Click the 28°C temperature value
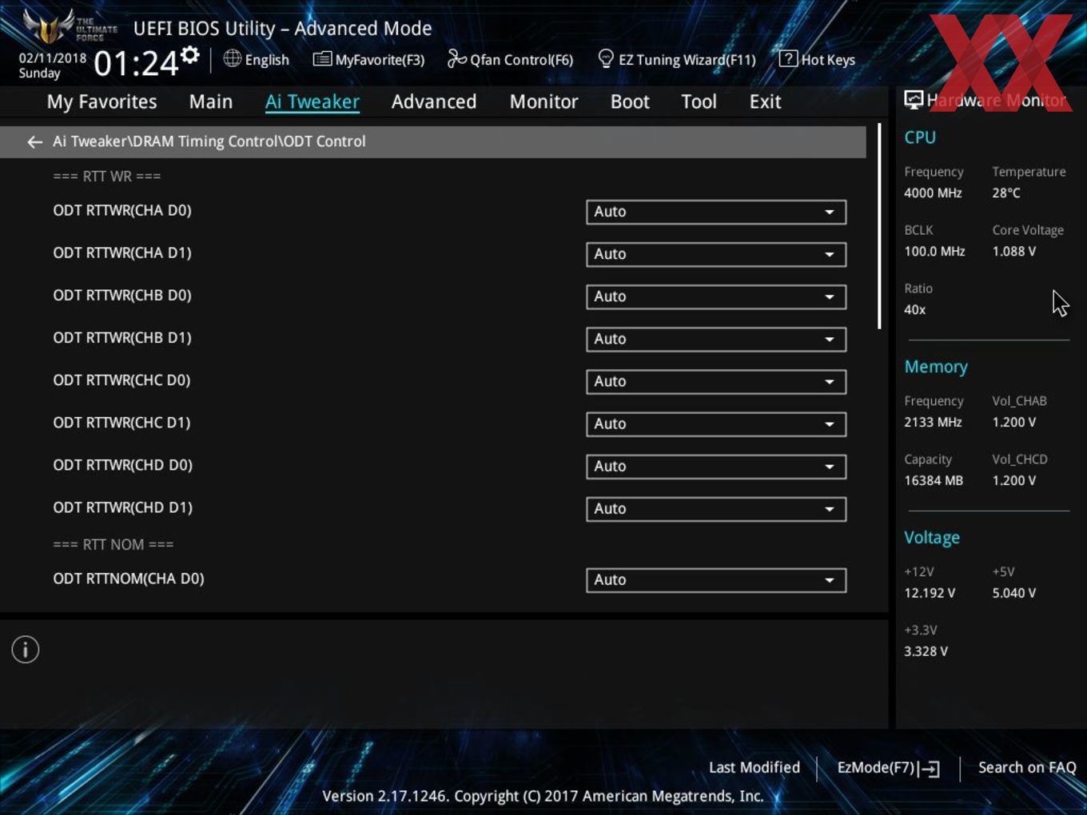This screenshot has height=815, width=1087. click(x=1006, y=193)
